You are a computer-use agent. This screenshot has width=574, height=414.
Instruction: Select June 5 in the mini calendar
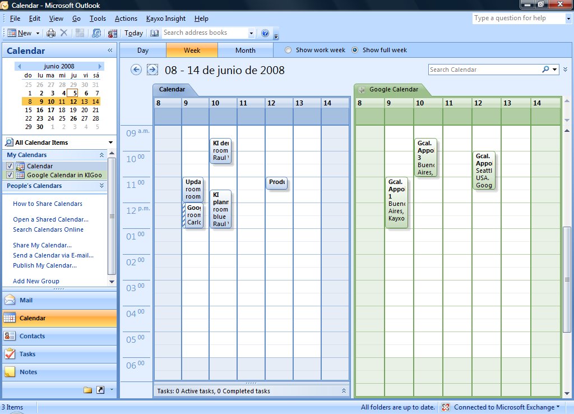[x=73, y=93]
